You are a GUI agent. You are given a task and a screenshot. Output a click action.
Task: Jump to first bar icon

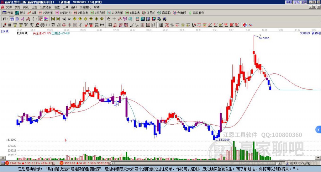pyautogui.click(x=53, y=19)
